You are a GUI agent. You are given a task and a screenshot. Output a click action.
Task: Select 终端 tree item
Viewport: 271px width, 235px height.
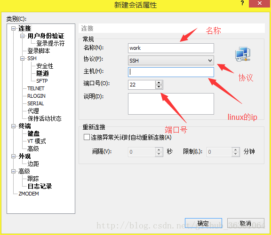(x=24, y=126)
